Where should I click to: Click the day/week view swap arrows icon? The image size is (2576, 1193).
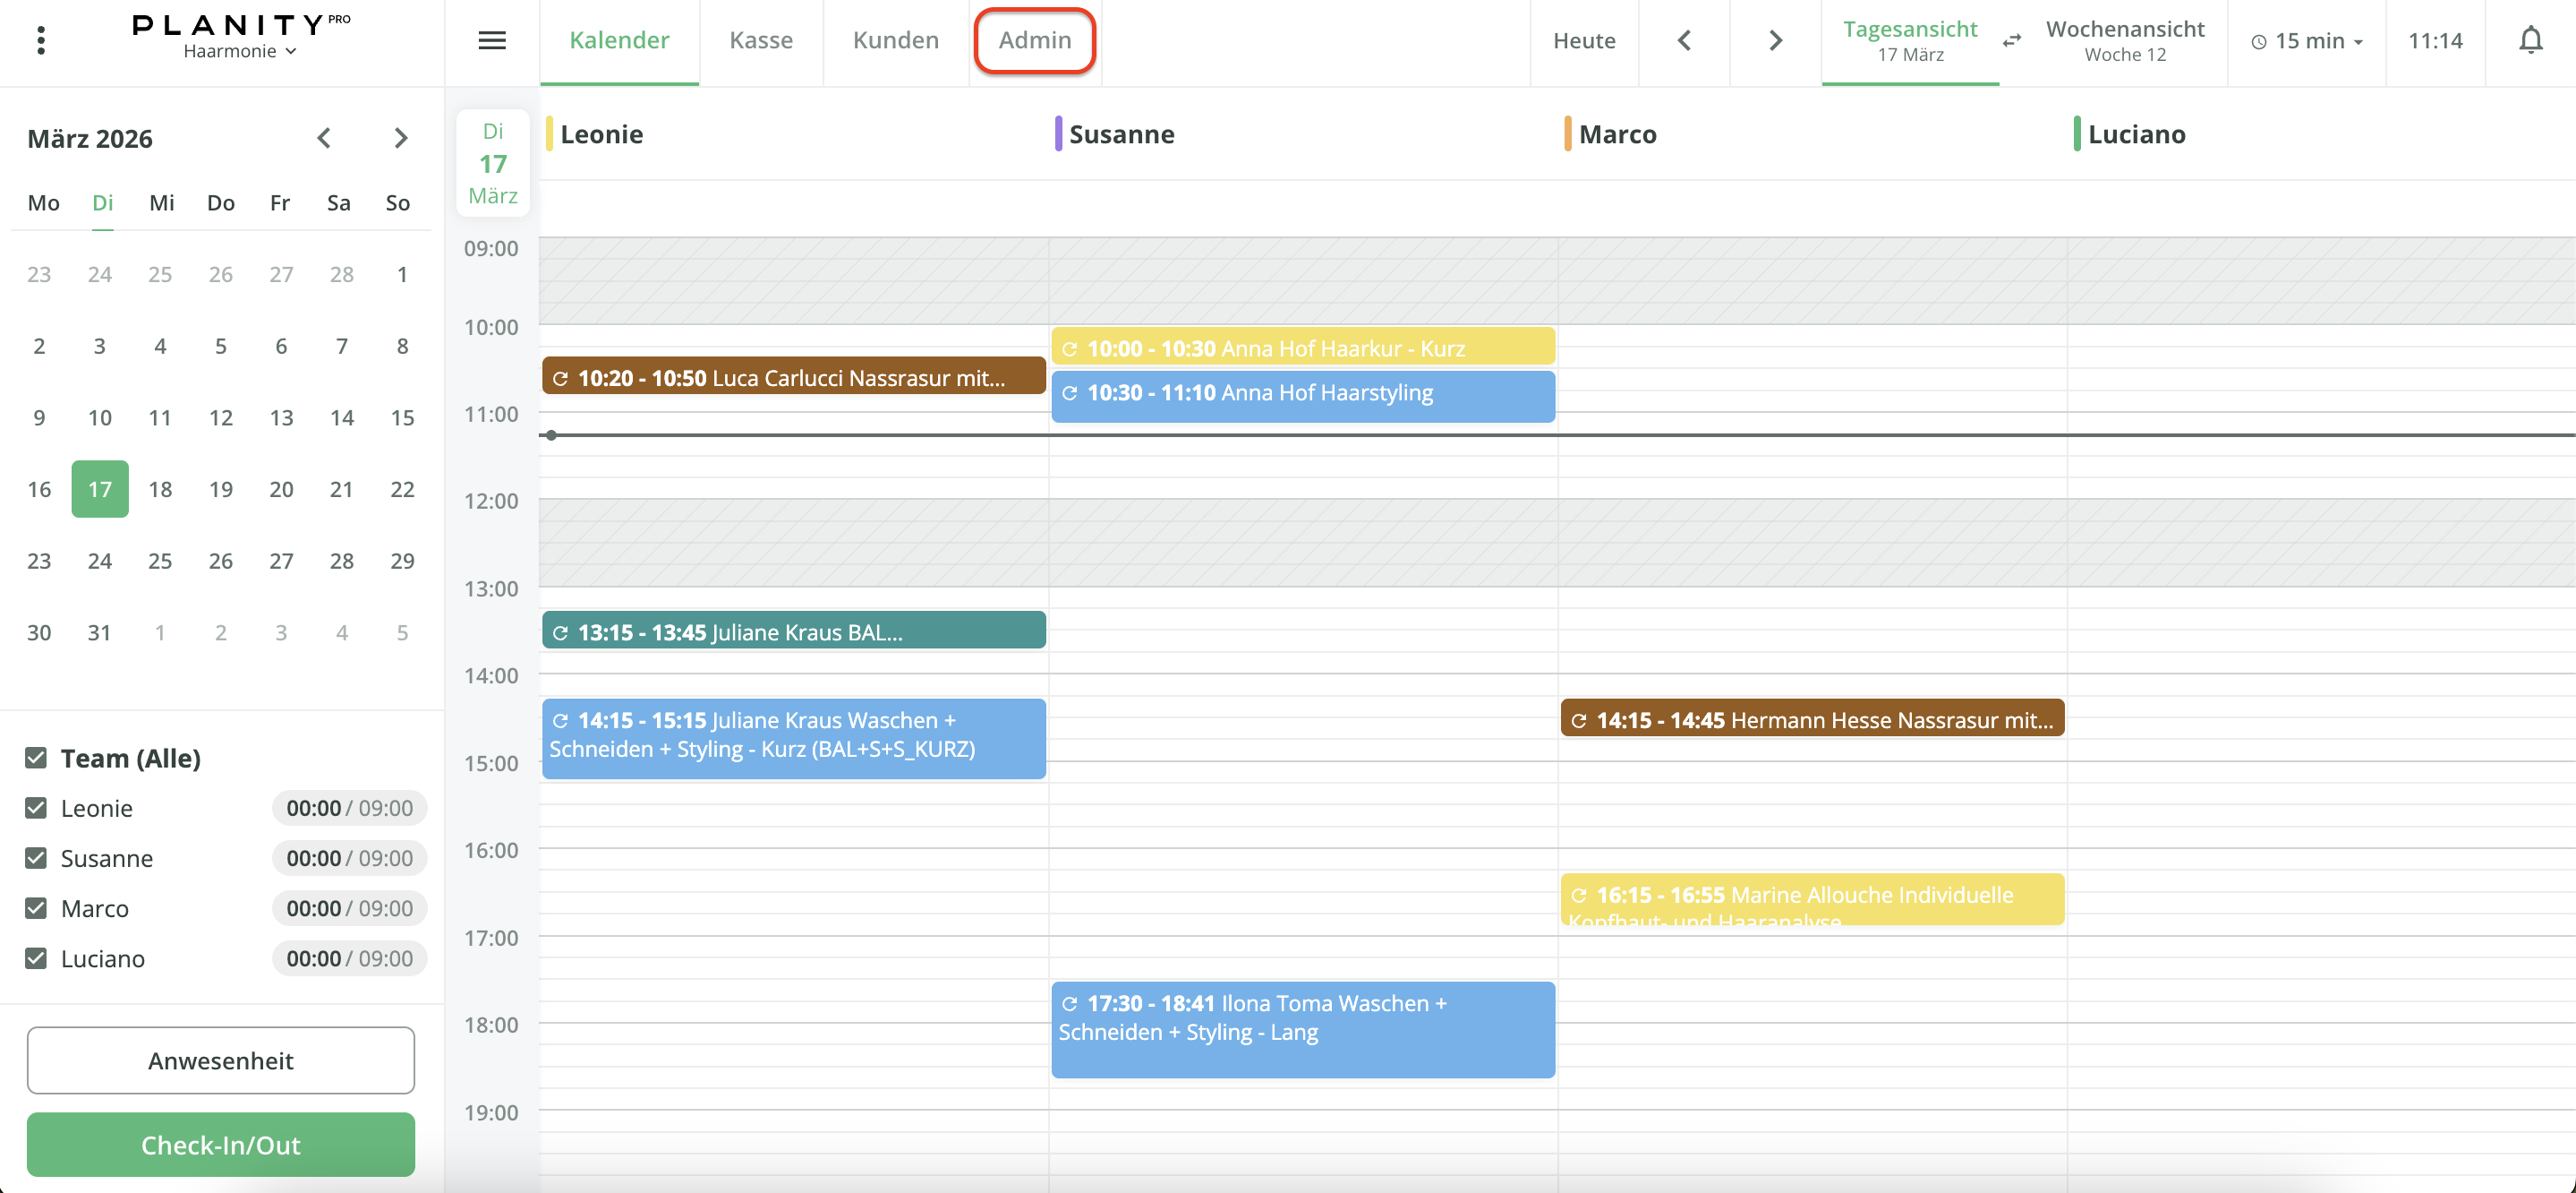2012,40
